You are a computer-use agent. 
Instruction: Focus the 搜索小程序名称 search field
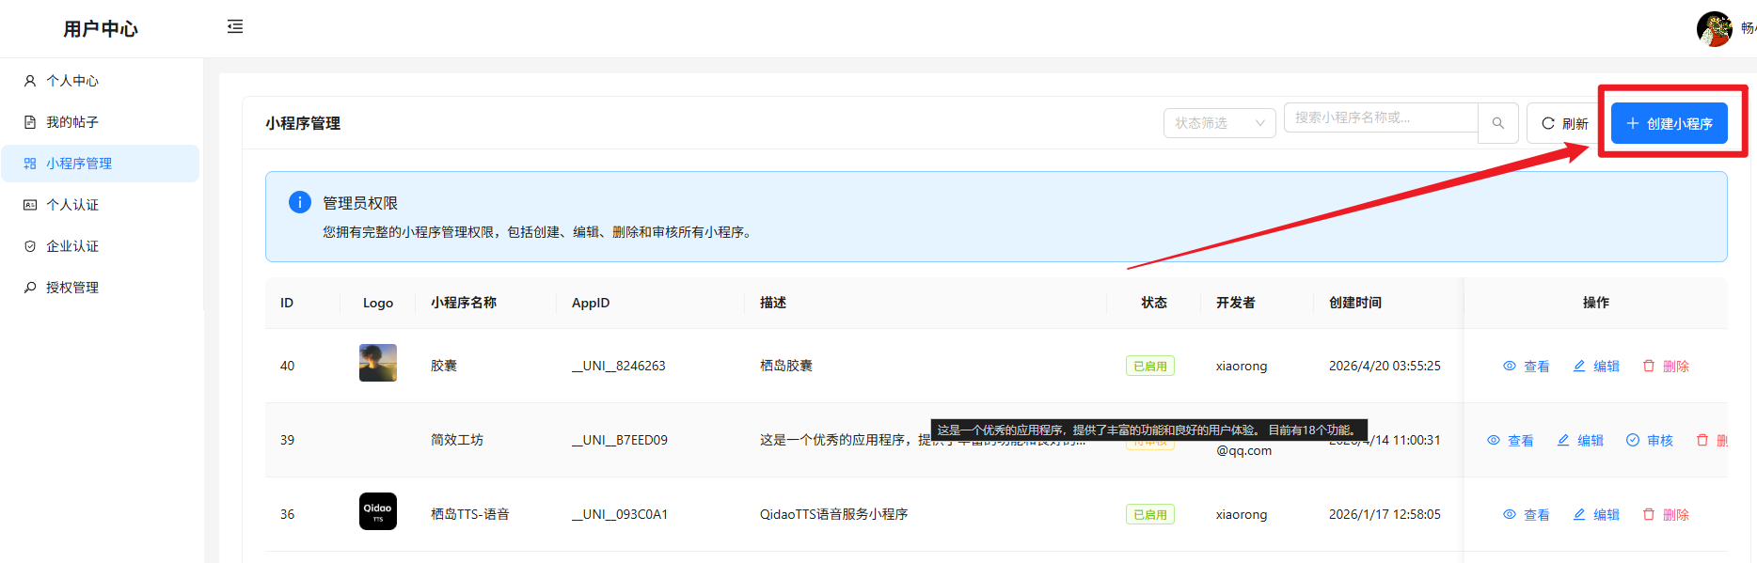tap(1381, 117)
